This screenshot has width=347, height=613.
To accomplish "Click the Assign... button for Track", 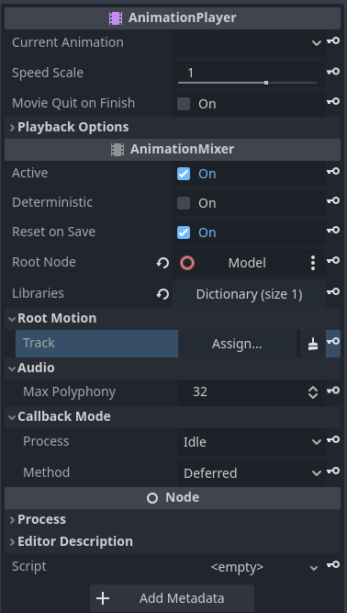I will [x=237, y=344].
